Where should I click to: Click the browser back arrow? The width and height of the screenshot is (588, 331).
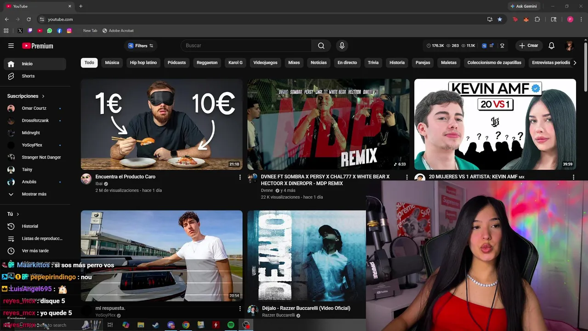pos(6,19)
